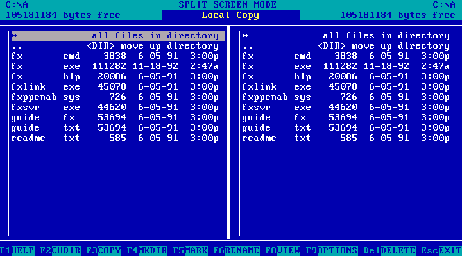Select fxsvr exe in right panel

pyautogui.click(x=346, y=108)
